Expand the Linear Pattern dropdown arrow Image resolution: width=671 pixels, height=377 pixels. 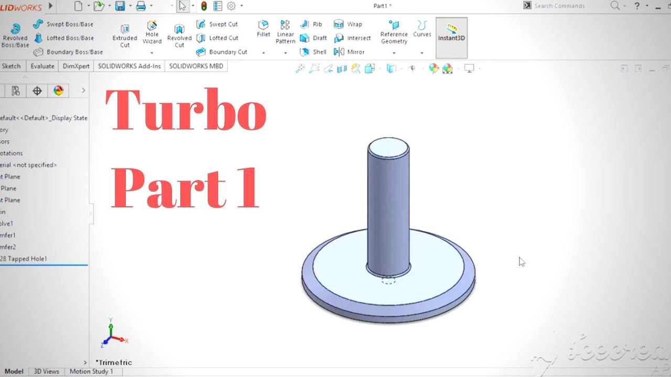point(285,53)
